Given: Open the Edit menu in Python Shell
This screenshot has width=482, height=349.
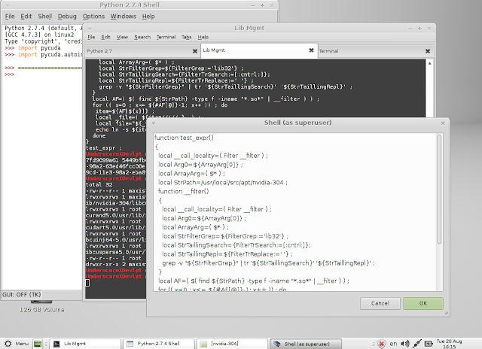Looking at the screenshot, I should pos(26,17).
